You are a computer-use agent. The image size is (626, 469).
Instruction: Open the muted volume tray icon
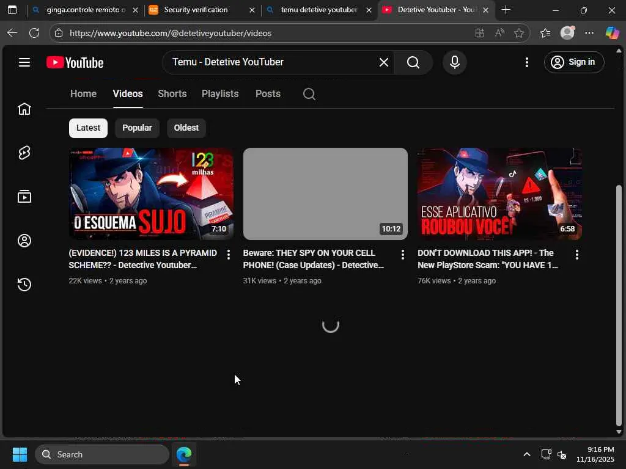pos(562,454)
